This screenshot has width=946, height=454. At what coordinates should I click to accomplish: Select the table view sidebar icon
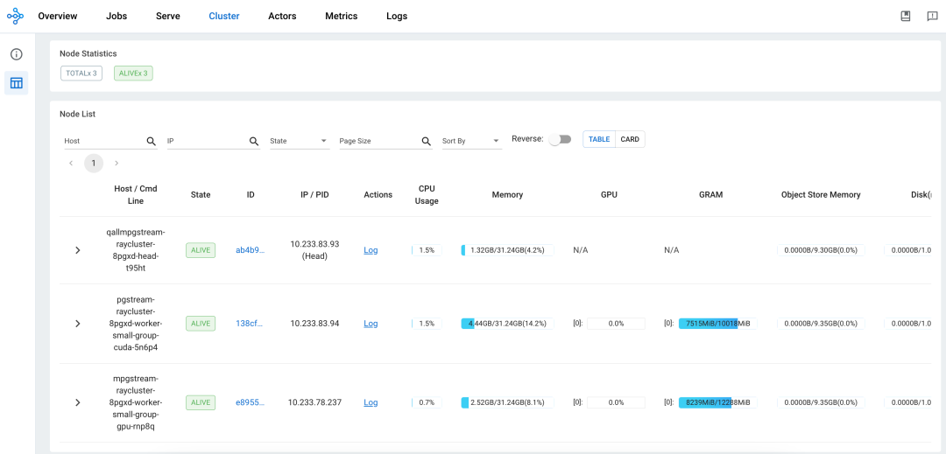pos(16,83)
